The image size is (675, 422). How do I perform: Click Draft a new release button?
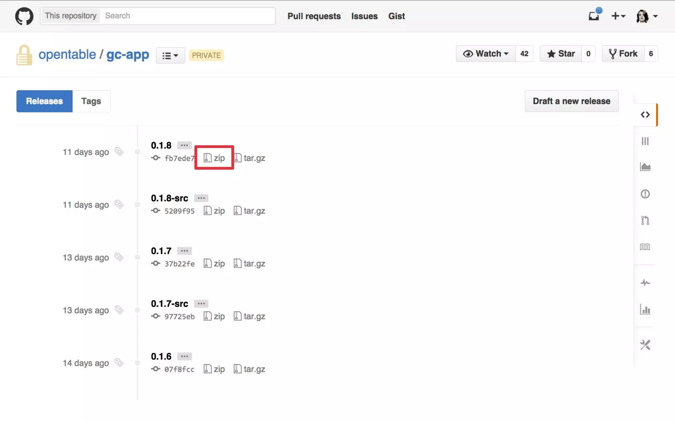pyautogui.click(x=571, y=101)
